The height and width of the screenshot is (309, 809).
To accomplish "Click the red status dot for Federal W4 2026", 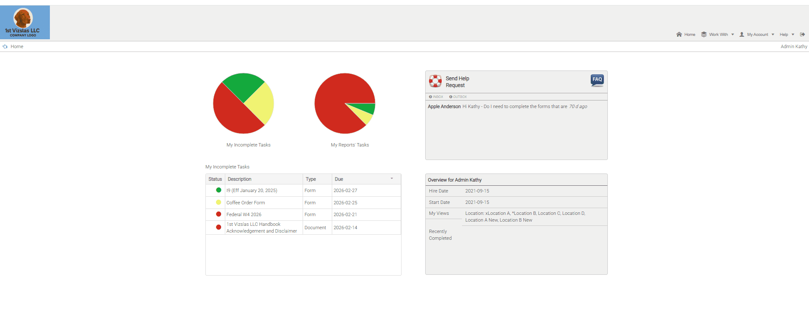I will [219, 214].
